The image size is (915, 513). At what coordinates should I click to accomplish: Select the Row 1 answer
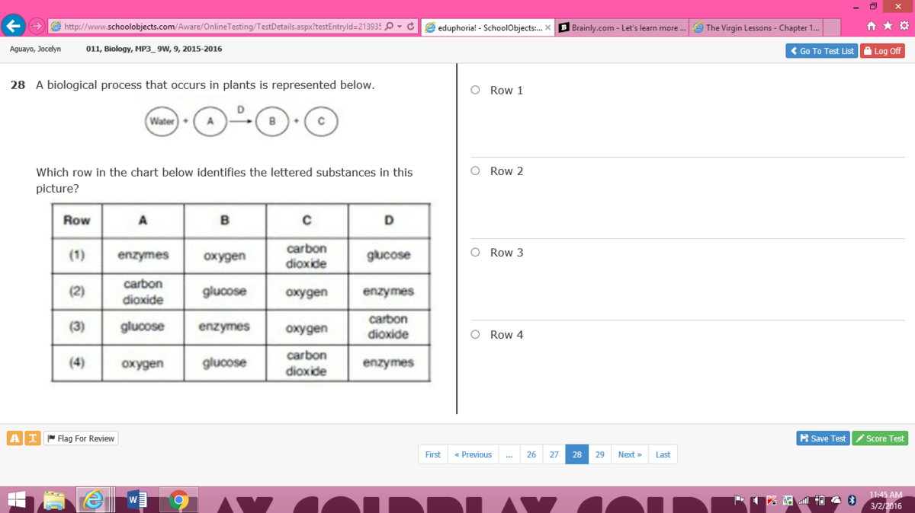pos(475,90)
